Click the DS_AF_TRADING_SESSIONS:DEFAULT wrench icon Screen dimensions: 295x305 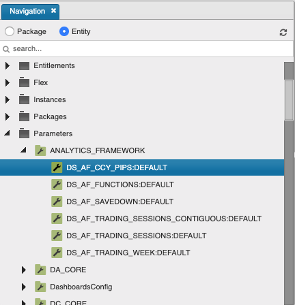[57, 236]
